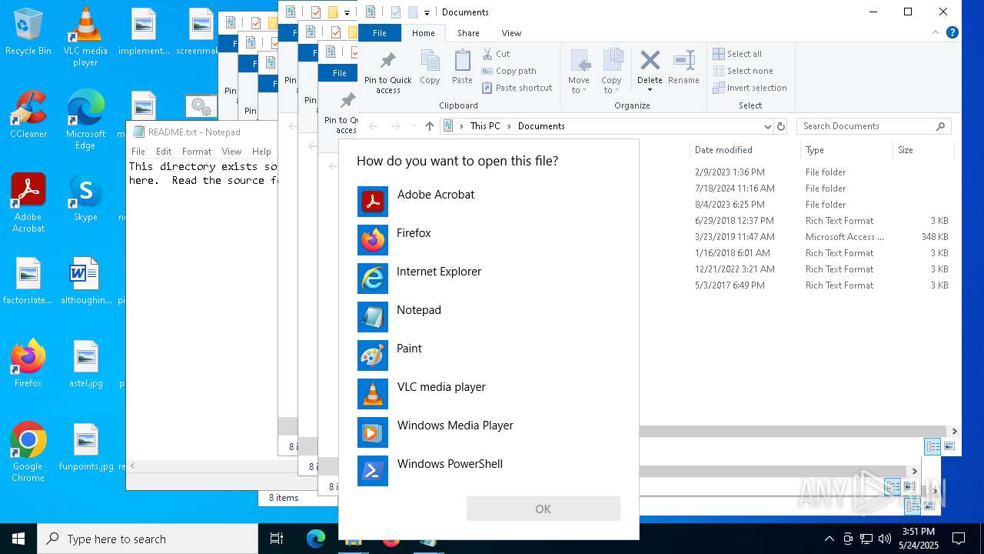Viewport: 984px width, 554px height.
Task: Click the Windows Start button
Action: (x=18, y=539)
